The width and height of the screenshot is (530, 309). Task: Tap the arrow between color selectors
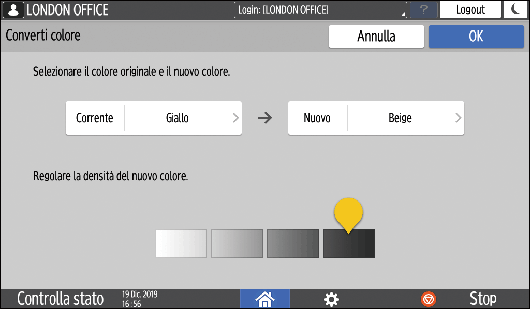(x=265, y=118)
